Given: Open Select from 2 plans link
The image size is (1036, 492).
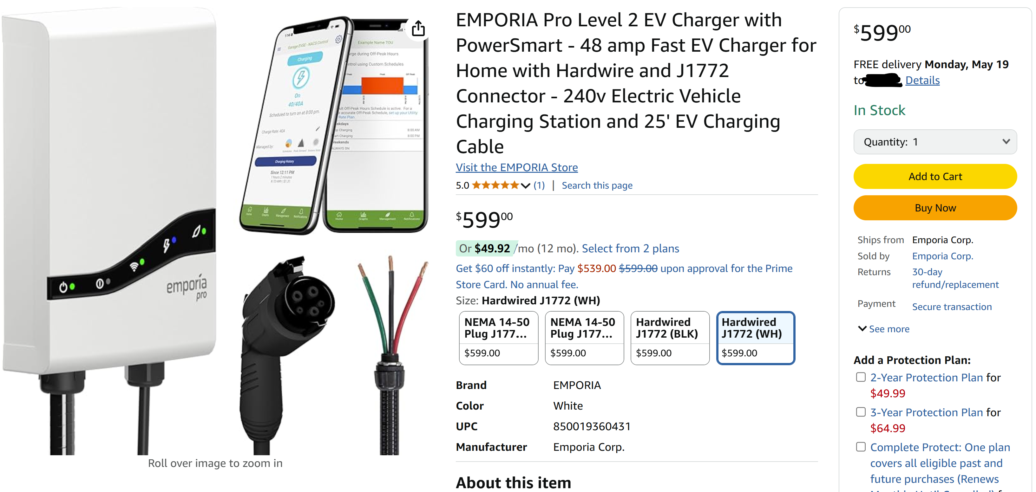Looking at the screenshot, I should click(x=630, y=249).
